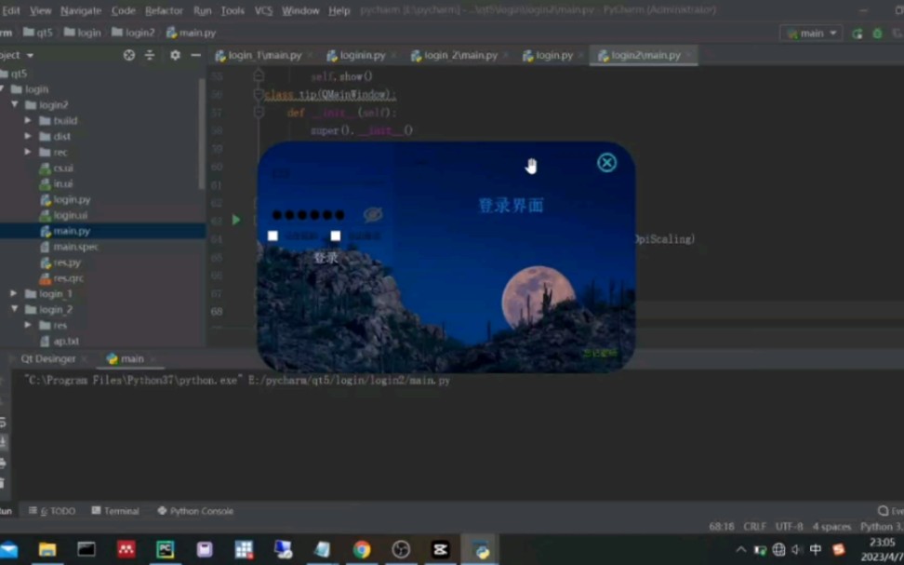904x565 pixels.
Task: Open File Explorer from taskbar
Action: pyautogui.click(x=47, y=549)
